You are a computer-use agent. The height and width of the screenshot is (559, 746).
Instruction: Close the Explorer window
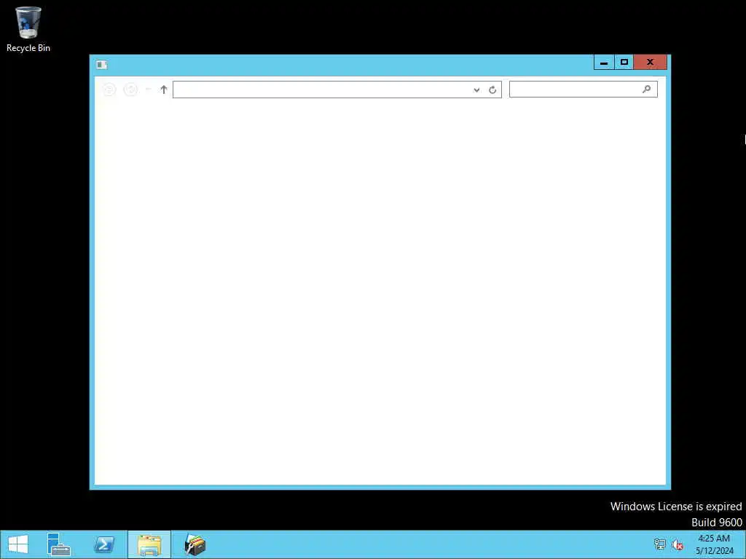click(650, 63)
